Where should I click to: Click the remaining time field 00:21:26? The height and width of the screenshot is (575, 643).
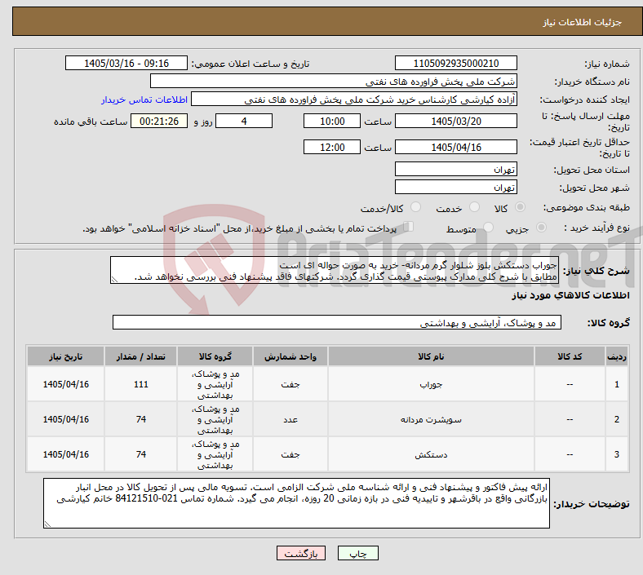click(x=159, y=121)
